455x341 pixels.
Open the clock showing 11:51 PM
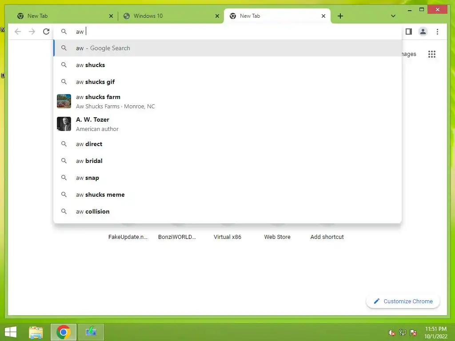pyautogui.click(x=436, y=333)
